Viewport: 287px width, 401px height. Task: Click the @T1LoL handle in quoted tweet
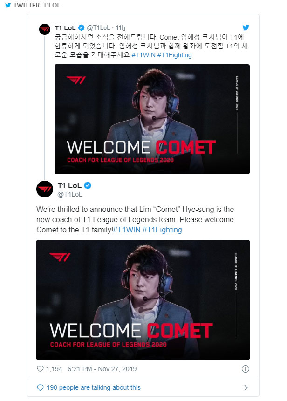point(98,27)
